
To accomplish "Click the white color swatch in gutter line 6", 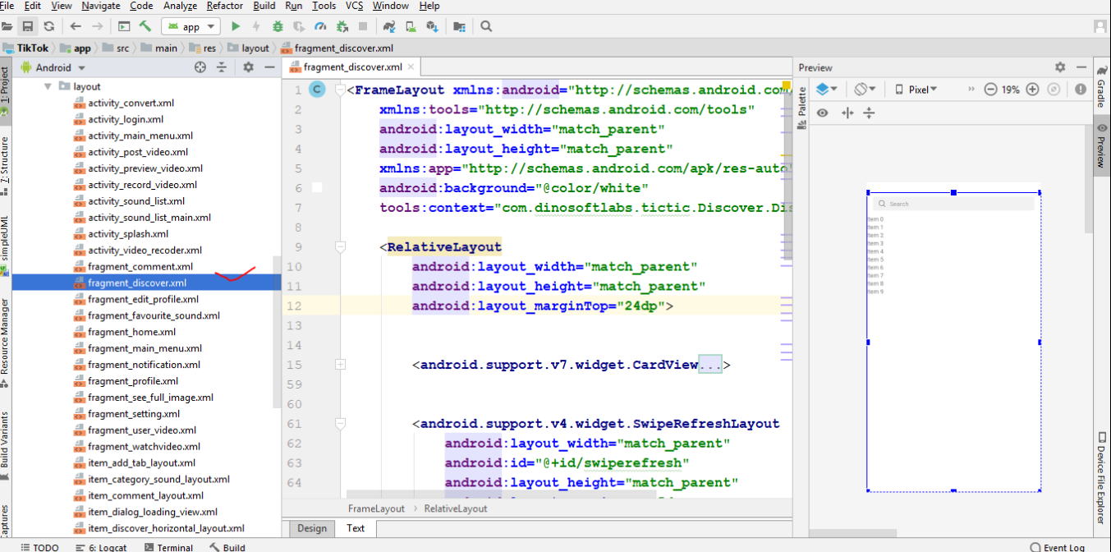I will (317, 187).
